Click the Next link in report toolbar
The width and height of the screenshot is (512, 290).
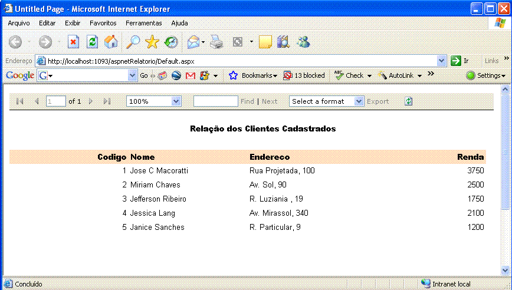tap(270, 101)
